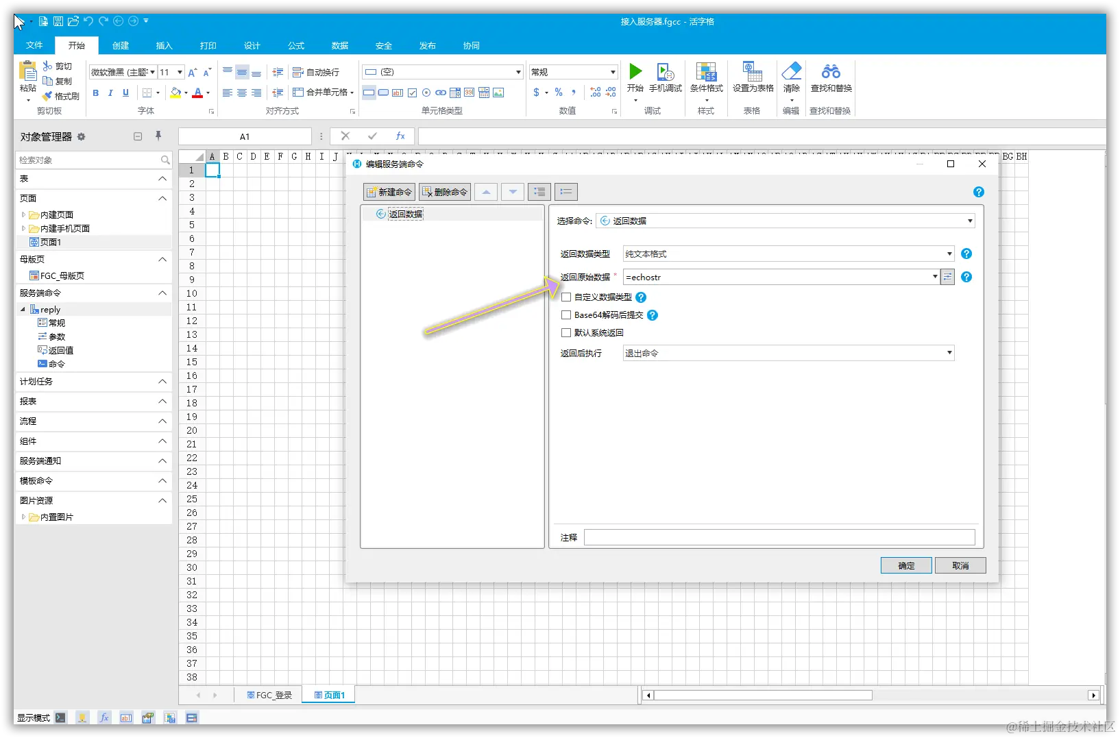
Task: Click the 注释 comment input field
Action: click(779, 537)
